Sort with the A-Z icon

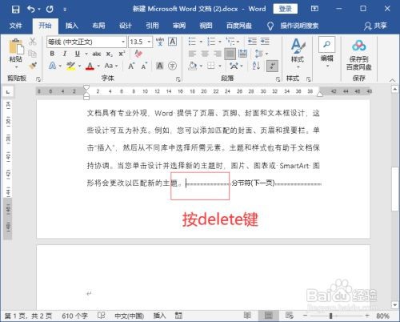point(256,66)
